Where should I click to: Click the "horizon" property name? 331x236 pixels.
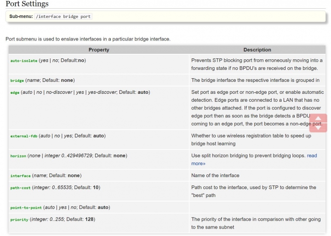tap(18, 156)
